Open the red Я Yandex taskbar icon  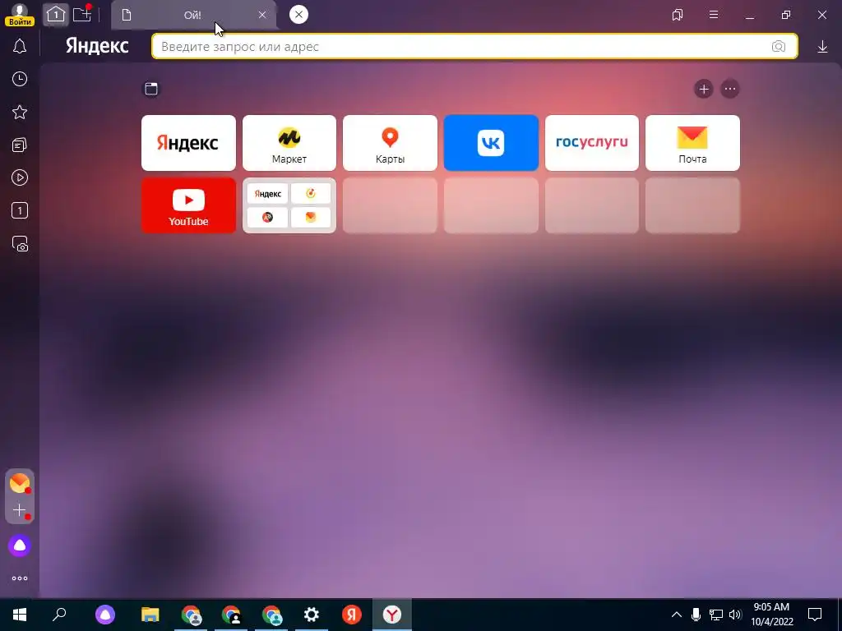[x=352, y=615]
